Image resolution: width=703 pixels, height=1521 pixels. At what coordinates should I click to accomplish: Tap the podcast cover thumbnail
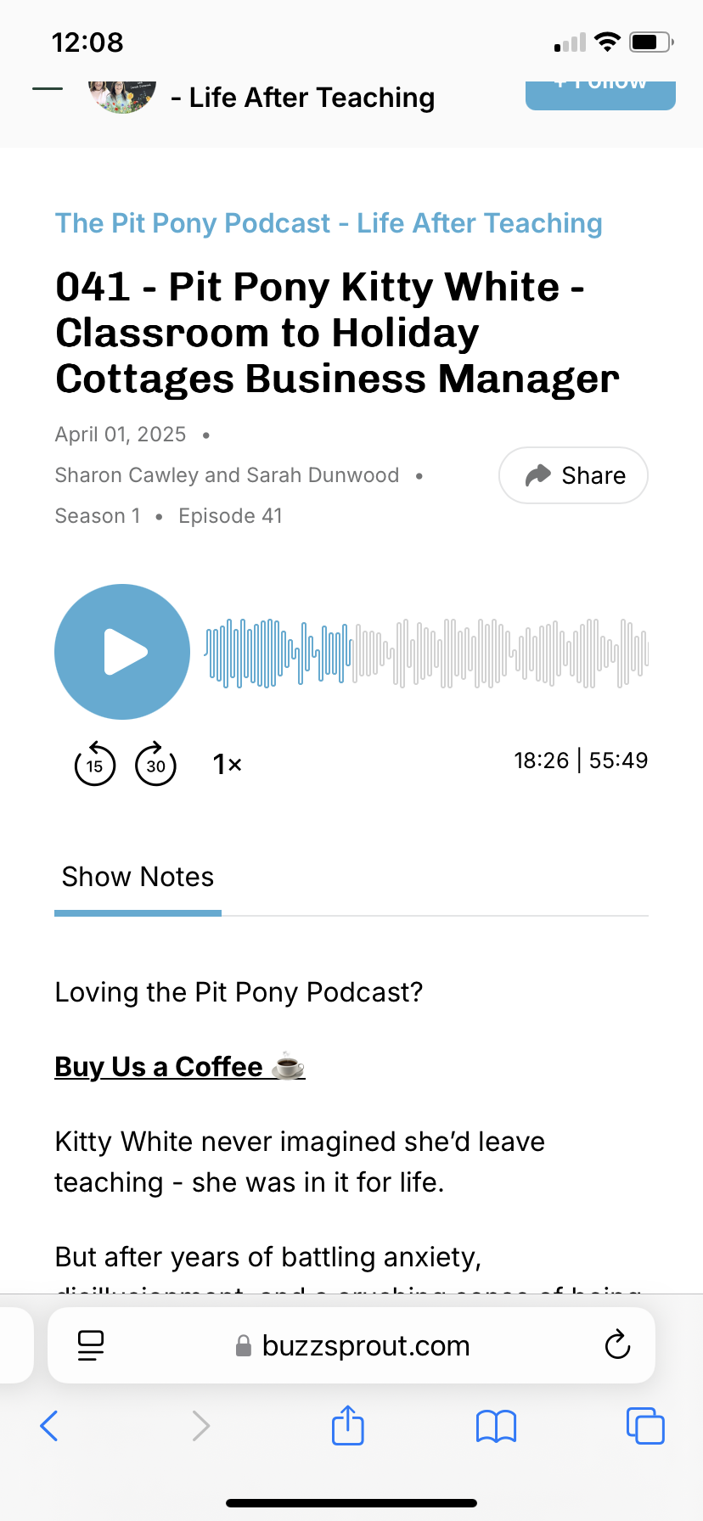[x=122, y=96]
